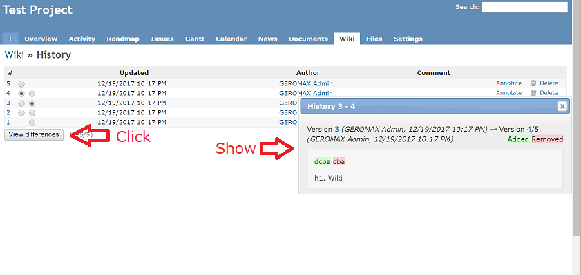Select left radio button for version 3

[21, 103]
